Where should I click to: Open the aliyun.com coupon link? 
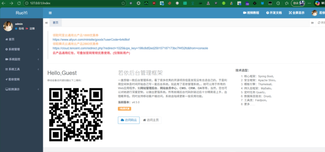coord(91,39)
